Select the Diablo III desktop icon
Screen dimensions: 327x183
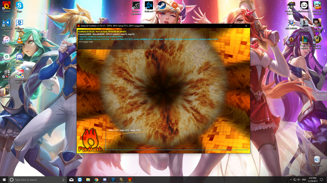pos(291,41)
